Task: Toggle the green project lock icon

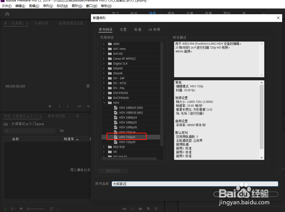Action: pyautogui.click(x=6, y=209)
